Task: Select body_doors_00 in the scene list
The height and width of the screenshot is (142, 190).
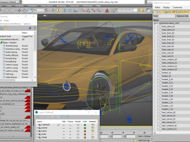Action: 168,26
